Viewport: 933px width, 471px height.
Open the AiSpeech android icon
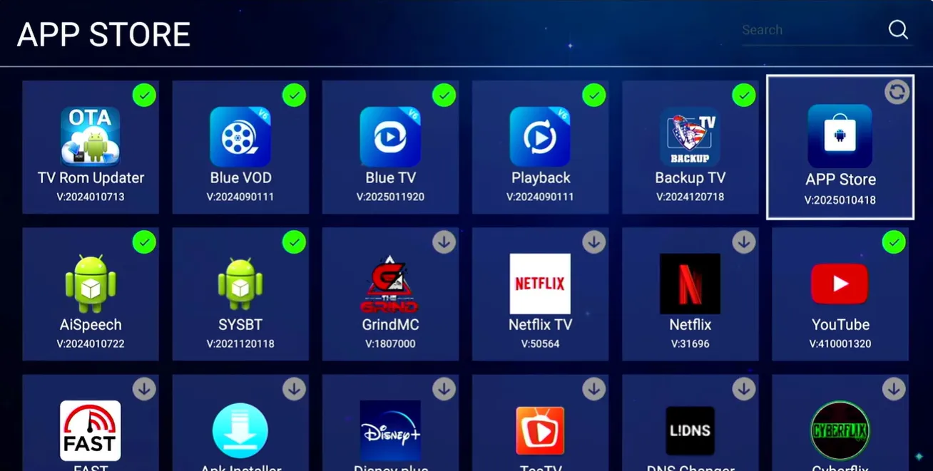click(90, 284)
